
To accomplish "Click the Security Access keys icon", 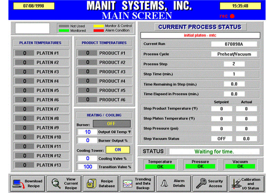I will [x=200, y=183].
